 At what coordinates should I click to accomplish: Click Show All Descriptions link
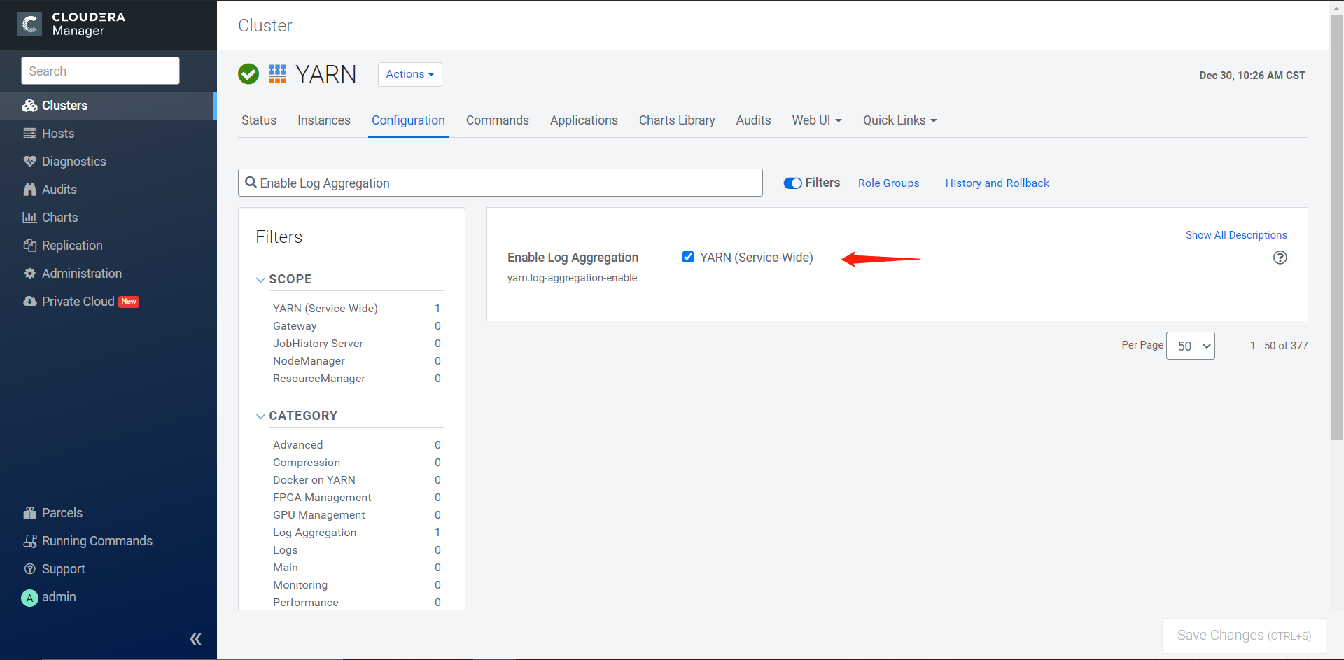click(1236, 235)
